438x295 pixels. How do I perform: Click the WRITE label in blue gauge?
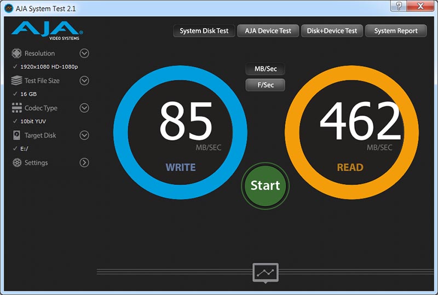[181, 167]
